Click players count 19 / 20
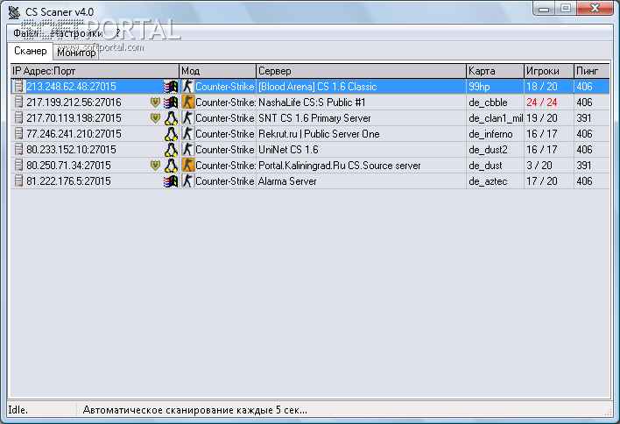 pos(542,118)
